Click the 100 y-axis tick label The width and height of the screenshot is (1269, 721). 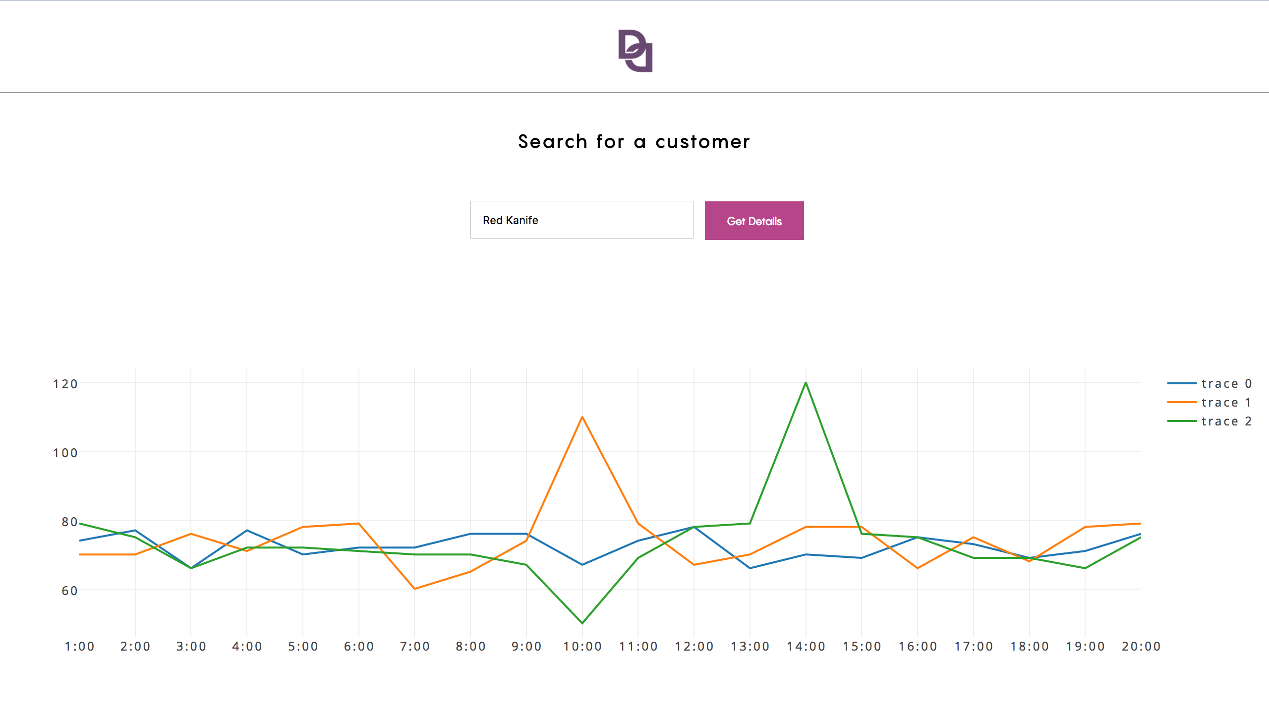[65, 453]
